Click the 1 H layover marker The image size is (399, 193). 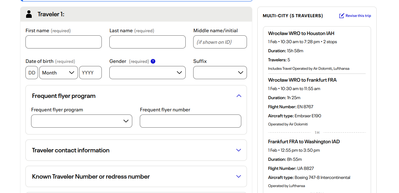click(317, 133)
